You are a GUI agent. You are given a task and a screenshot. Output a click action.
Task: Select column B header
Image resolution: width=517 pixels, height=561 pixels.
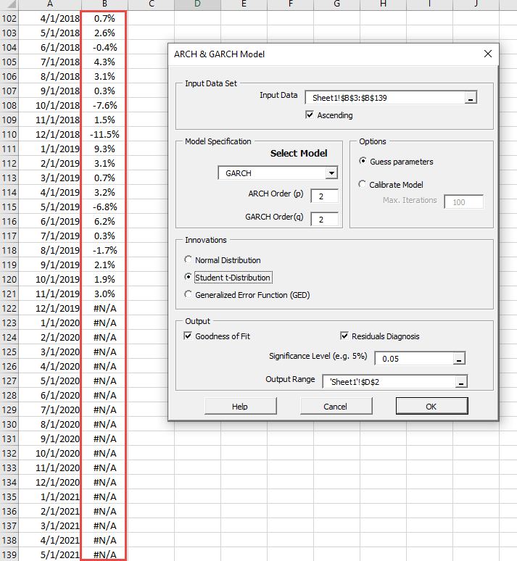pos(103,4)
